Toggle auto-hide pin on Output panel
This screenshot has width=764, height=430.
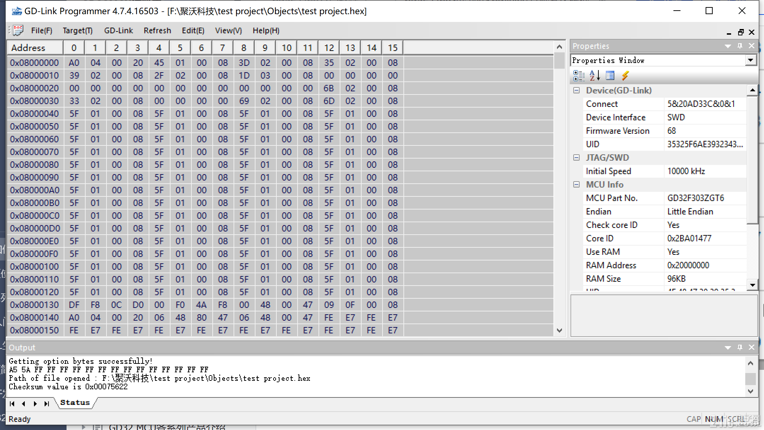coord(740,347)
